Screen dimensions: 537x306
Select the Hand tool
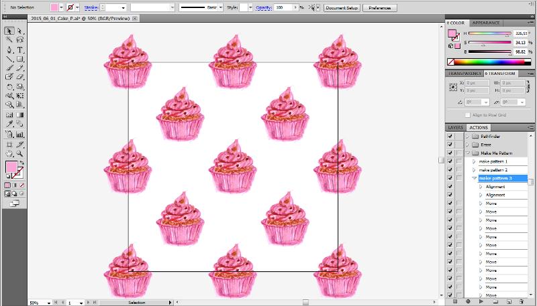point(9,154)
